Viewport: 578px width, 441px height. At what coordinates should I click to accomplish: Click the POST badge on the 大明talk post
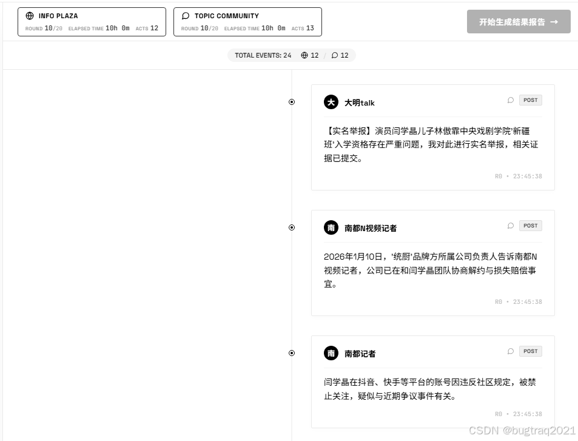tap(531, 100)
